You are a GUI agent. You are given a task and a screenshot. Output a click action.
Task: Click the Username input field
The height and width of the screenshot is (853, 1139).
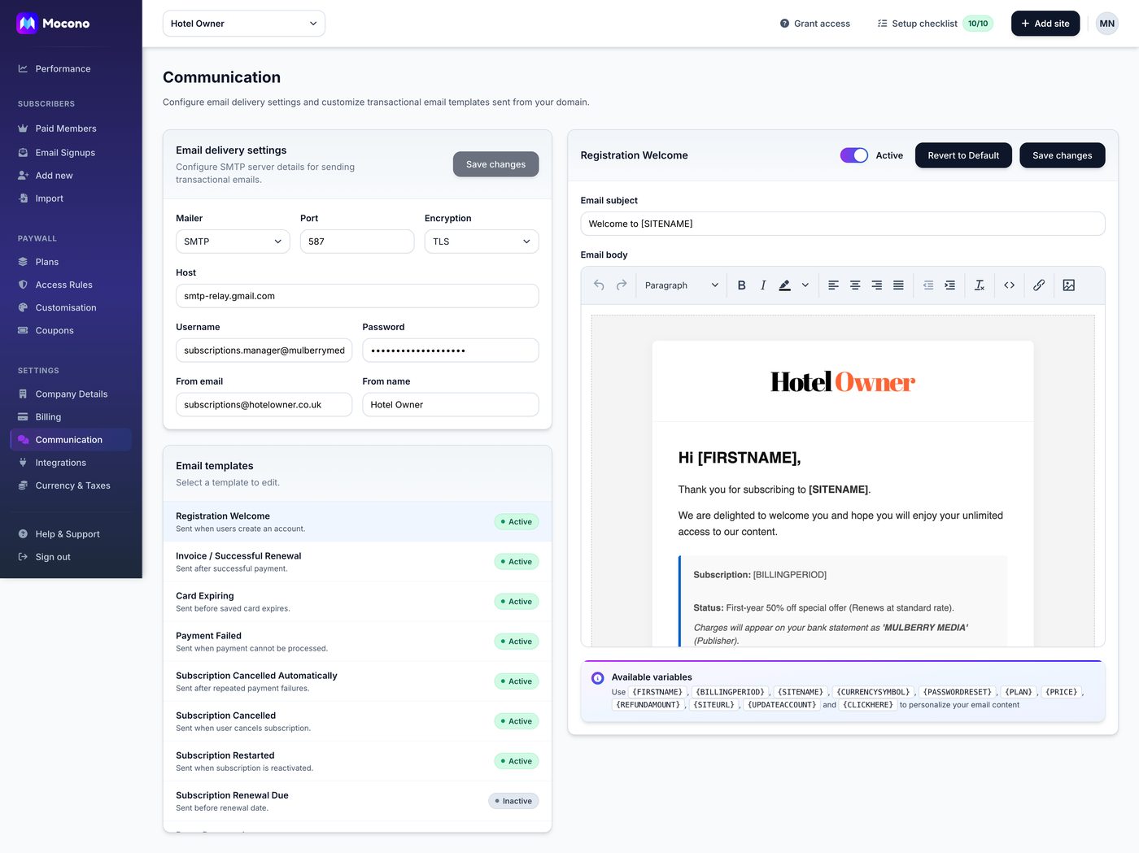[x=264, y=350]
